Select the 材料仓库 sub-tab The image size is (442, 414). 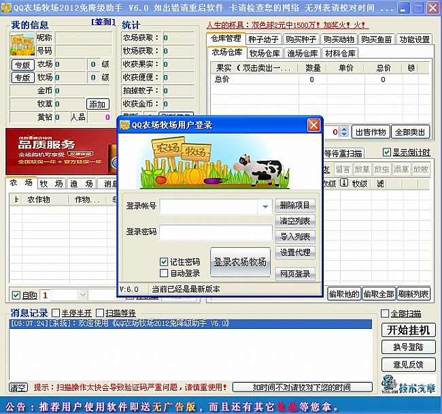tap(340, 53)
